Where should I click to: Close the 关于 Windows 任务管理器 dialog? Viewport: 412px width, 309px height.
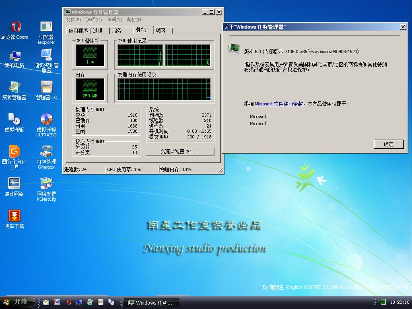coord(403,27)
